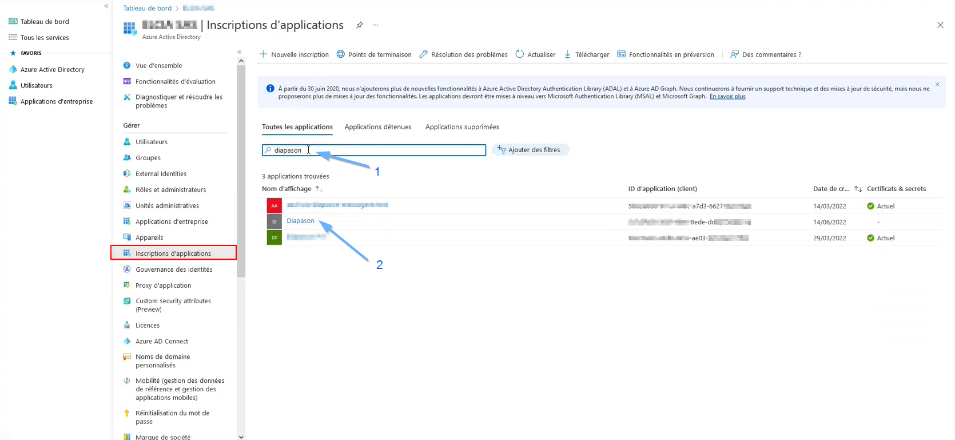
Task: Click the Télécharger download icon
Action: (567, 54)
